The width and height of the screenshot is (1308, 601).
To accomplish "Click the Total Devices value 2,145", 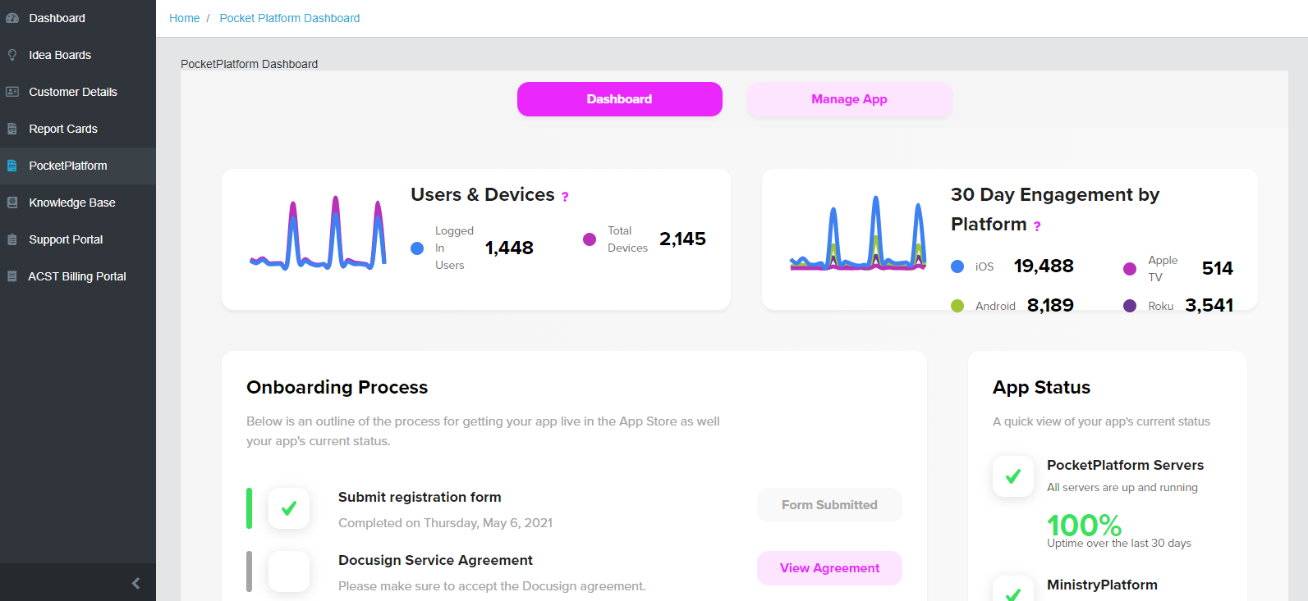I will point(682,239).
